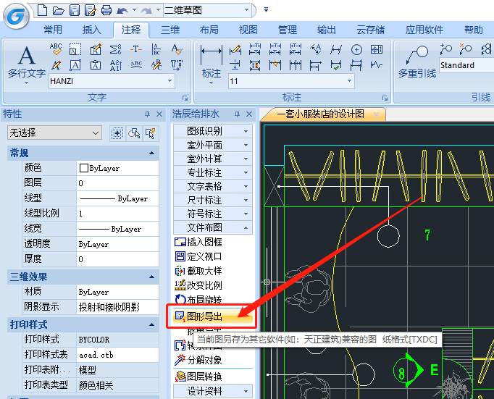Open the 常用 ribbon tab
The height and width of the screenshot is (399, 494).
(x=53, y=30)
